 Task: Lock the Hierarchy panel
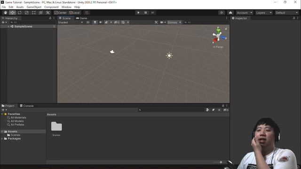(x=50, y=18)
